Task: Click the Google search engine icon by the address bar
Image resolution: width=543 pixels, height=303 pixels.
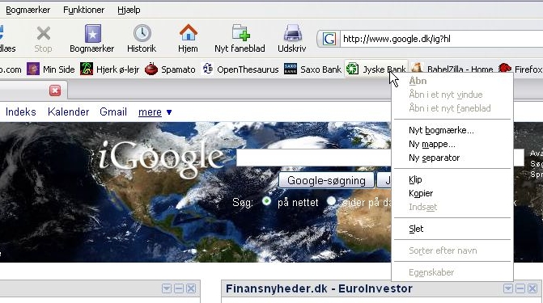Action: 329,39
